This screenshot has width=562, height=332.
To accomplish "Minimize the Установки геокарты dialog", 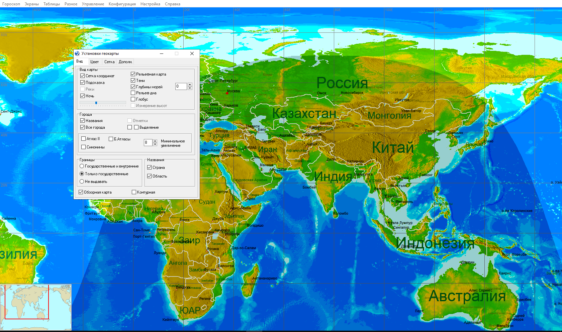I will pos(162,53).
